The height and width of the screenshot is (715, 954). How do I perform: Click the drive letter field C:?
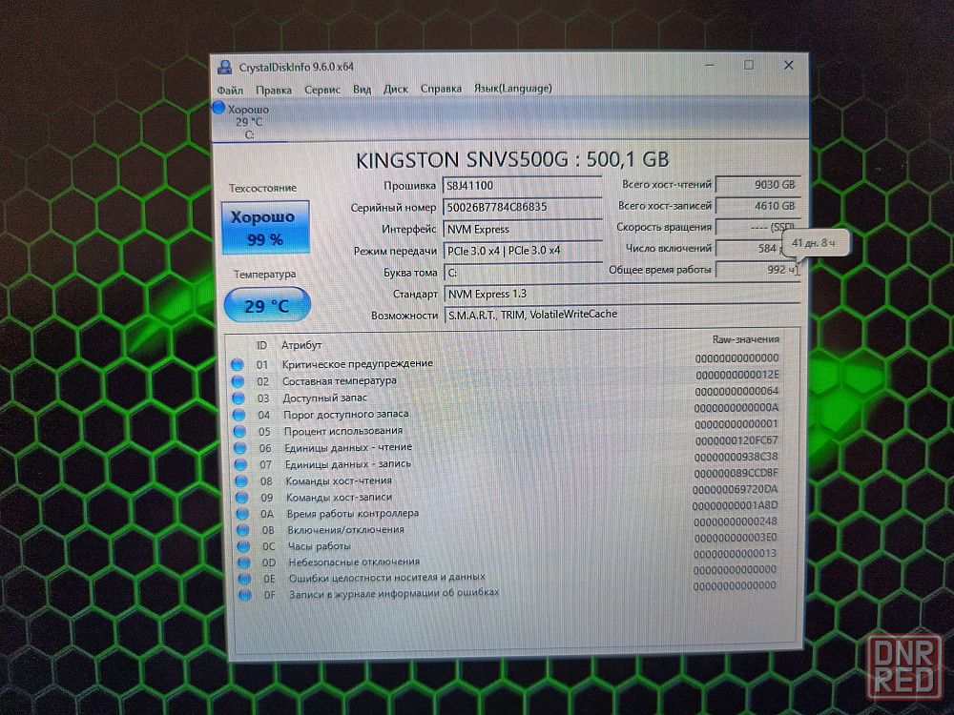tap(523, 273)
